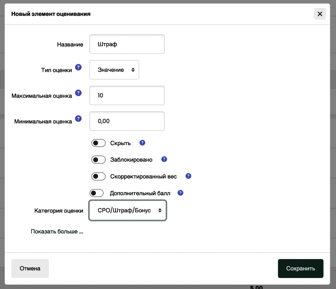Toggle the Заблокировано switch
Screen dimensions: 336x289
(x=98, y=160)
